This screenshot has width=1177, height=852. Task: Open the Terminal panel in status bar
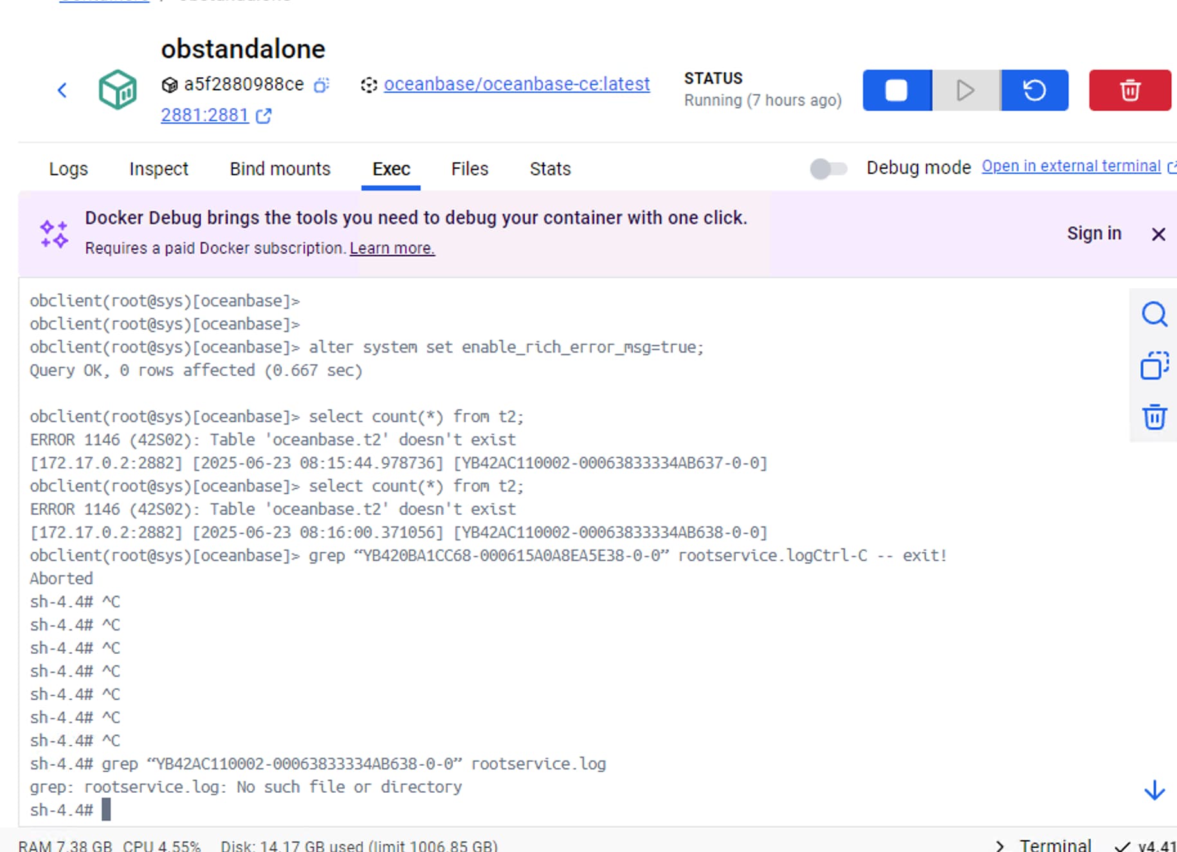[1055, 845]
